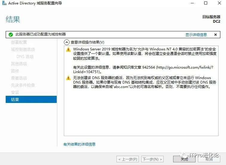
Task: Click the warning icon beside DNS delegation message
Action: coord(68,78)
